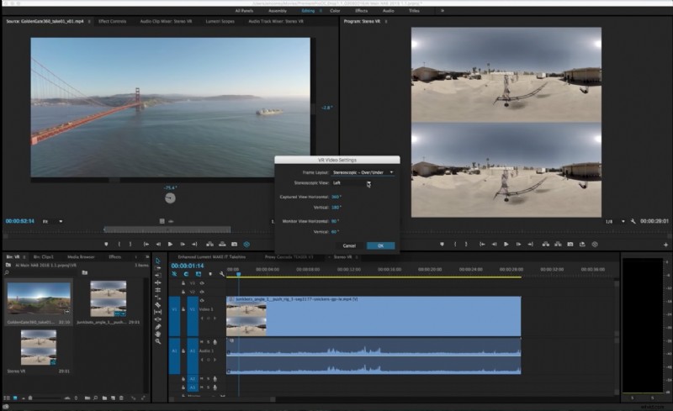Toggle V3 track eye visibility
The image size is (673, 411).
[x=202, y=283]
